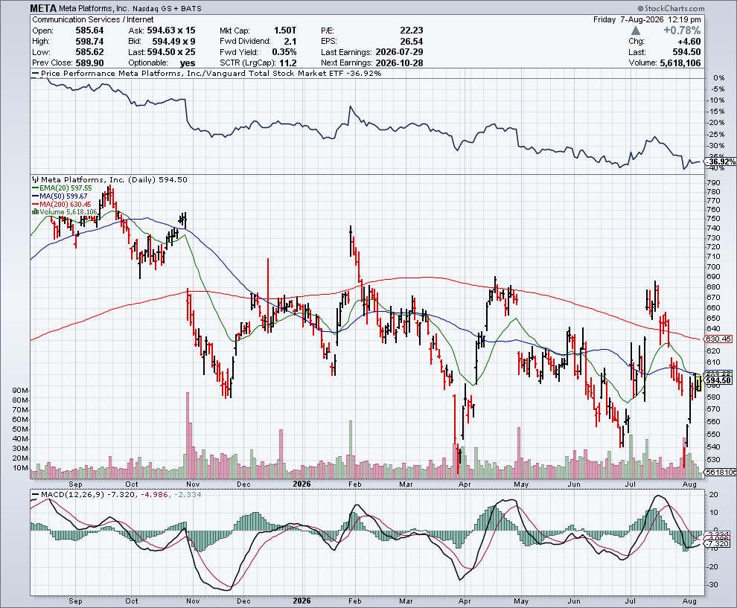Click the gray up-triangle change indicator
The image size is (737, 608).
pos(636,31)
